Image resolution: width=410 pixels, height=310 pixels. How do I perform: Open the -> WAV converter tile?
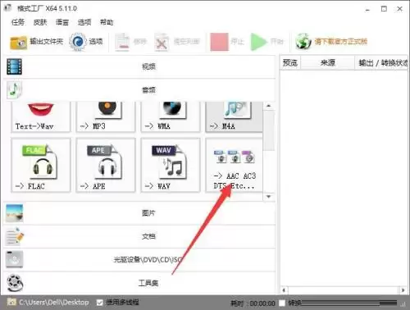[171, 165]
